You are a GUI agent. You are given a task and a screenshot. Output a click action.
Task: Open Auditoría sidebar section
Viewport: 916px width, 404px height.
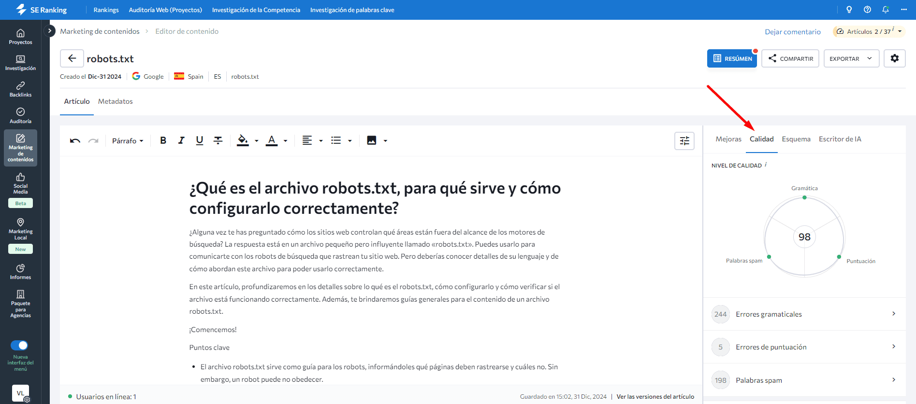tap(20, 116)
